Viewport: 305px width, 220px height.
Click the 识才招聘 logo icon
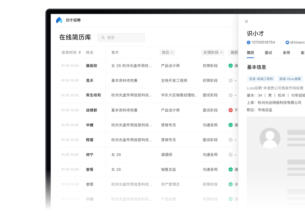pos(59,20)
